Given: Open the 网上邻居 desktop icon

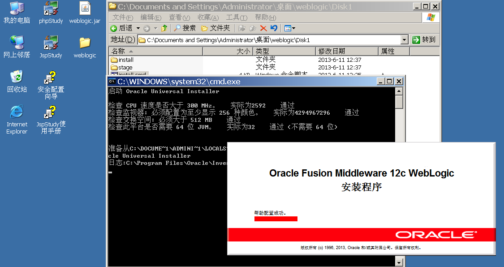Looking at the screenshot, I should (x=17, y=47).
